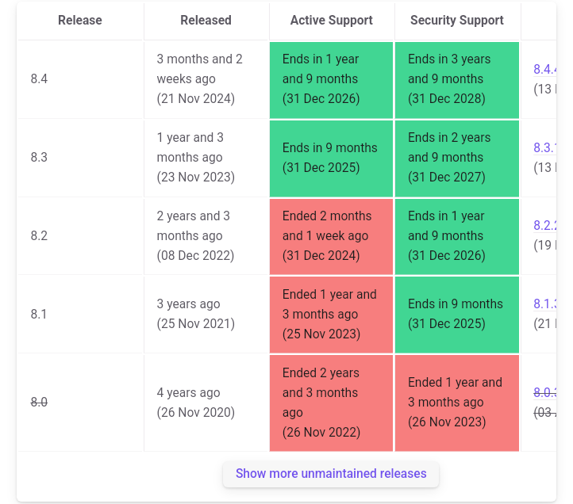Open the struck-through 8.0 latest release link
The width and height of the screenshot is (573, 504).
pos(544,392)
